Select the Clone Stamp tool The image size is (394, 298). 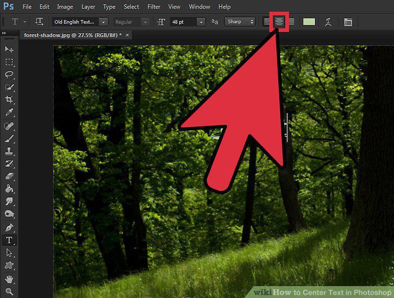point(9,151)
